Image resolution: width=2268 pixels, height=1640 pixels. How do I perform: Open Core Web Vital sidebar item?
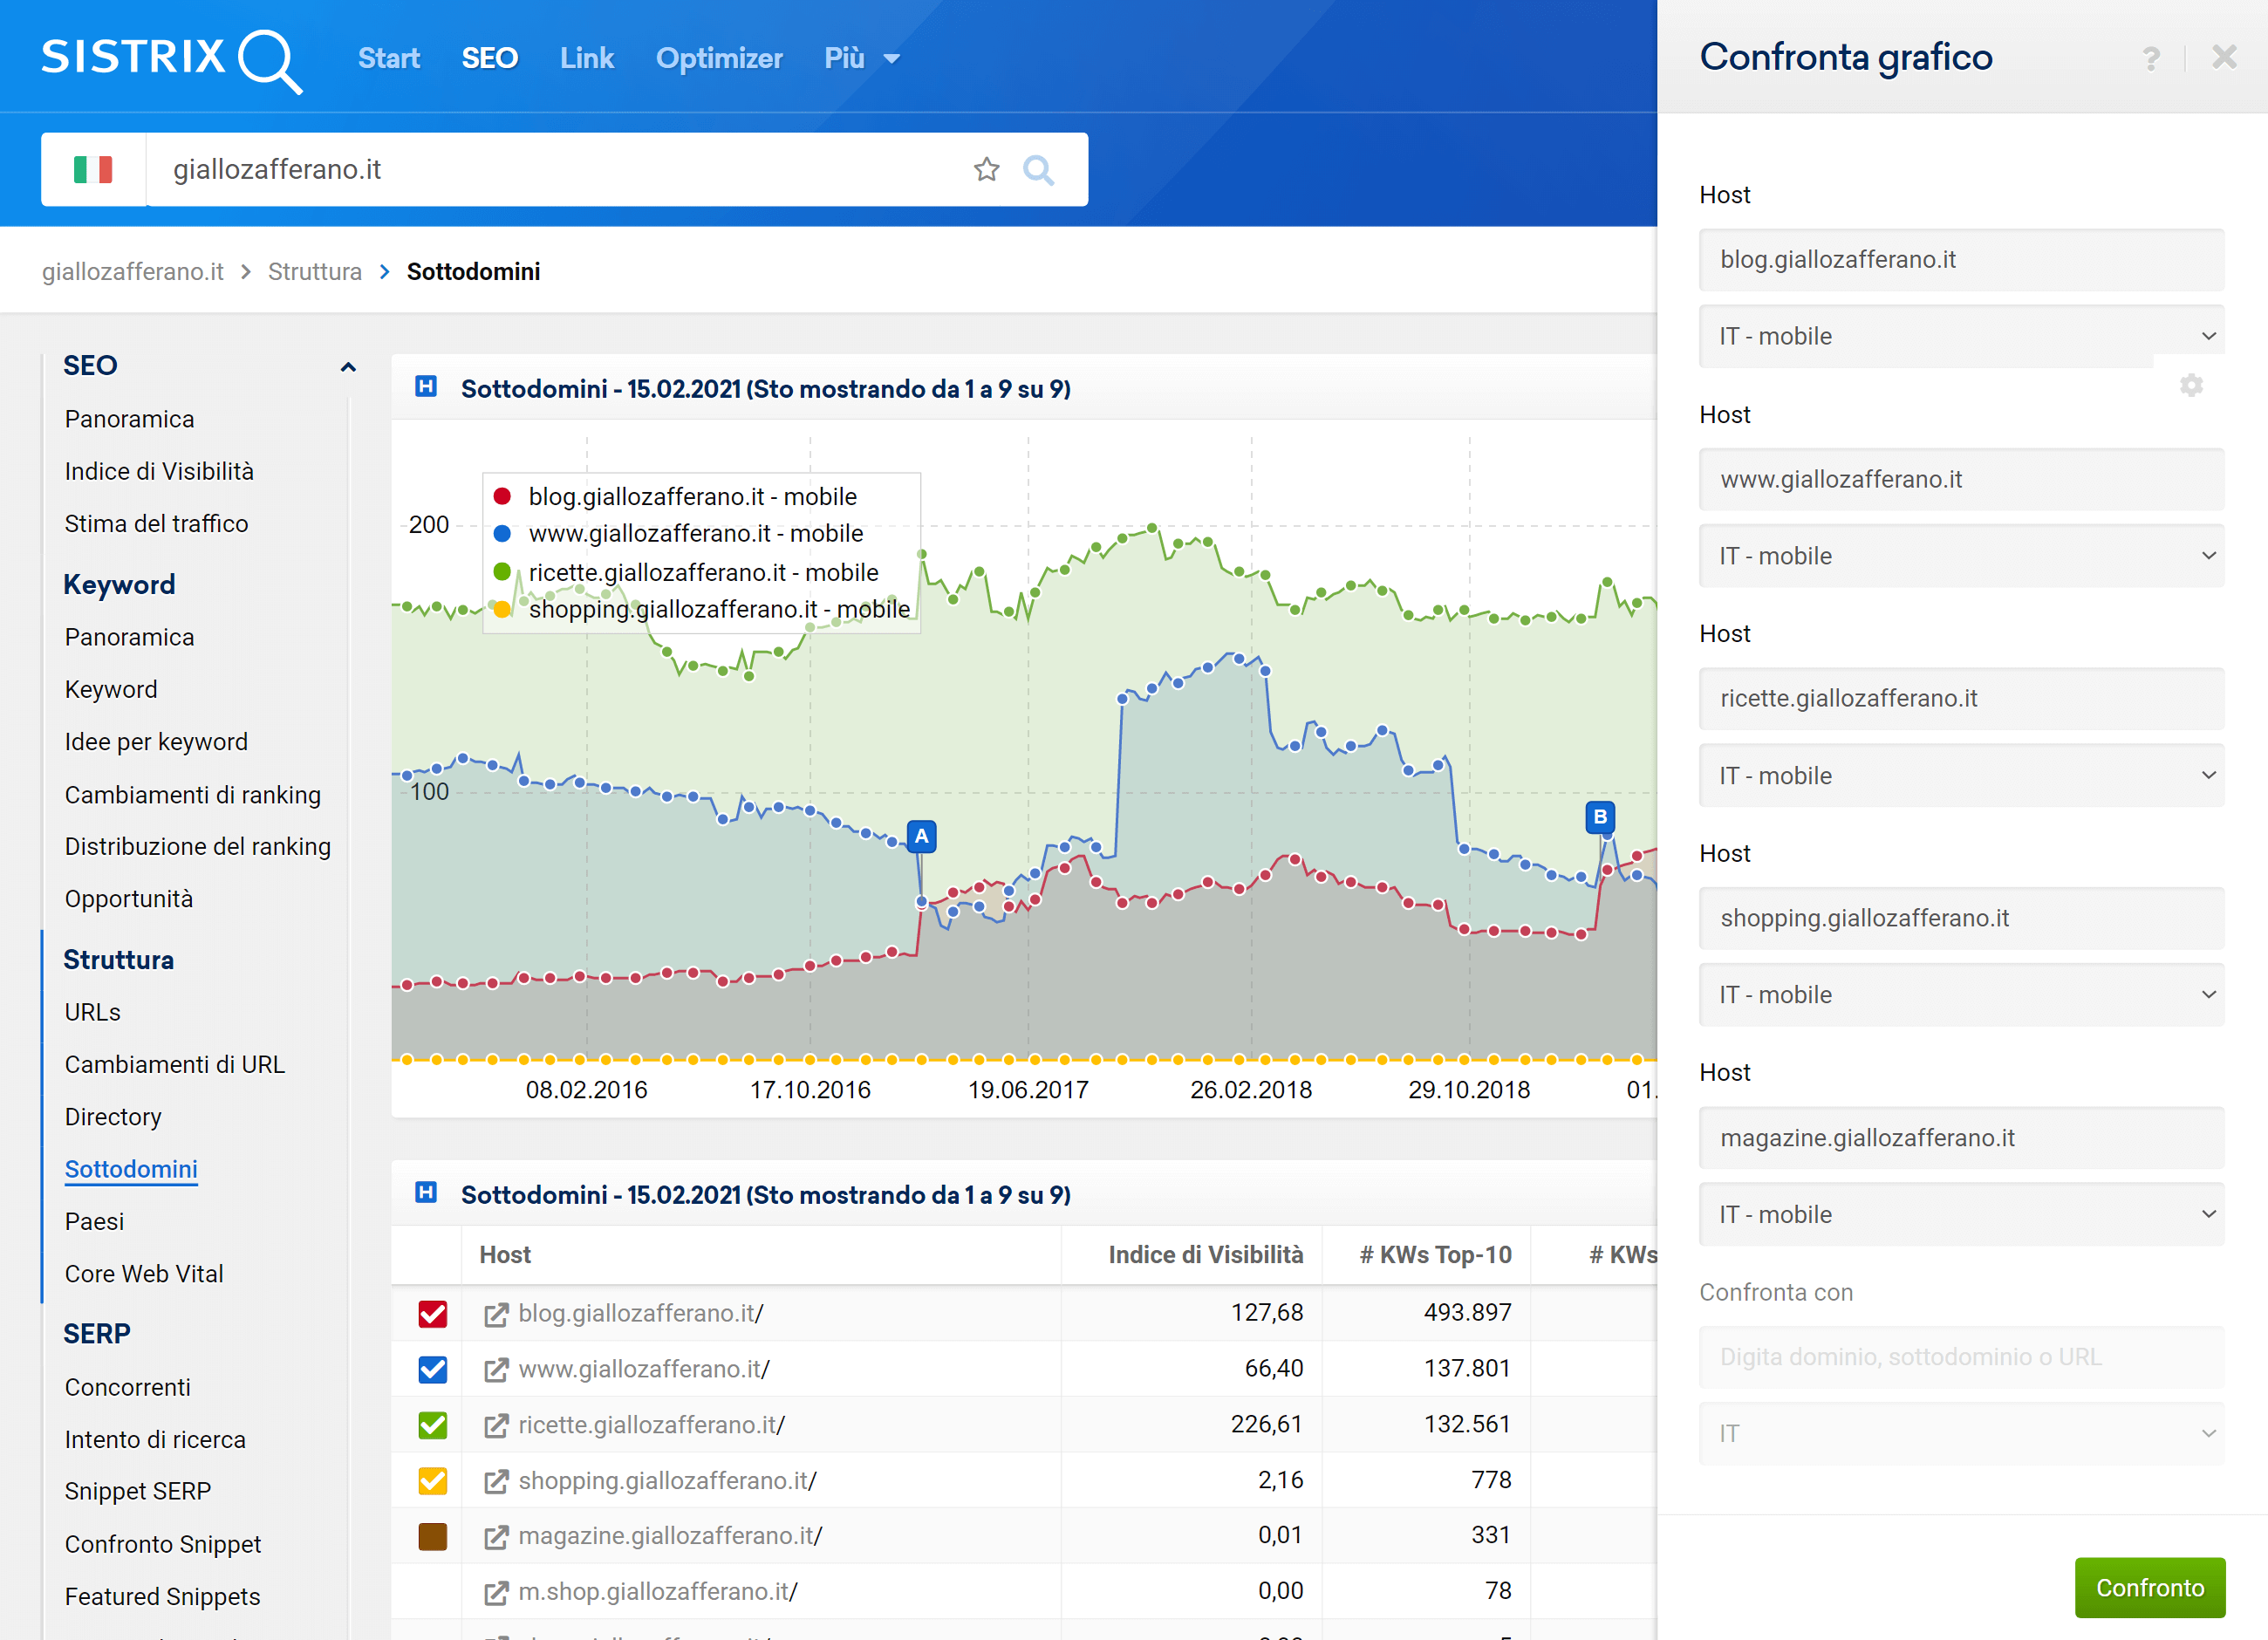tap(144, 1274)
